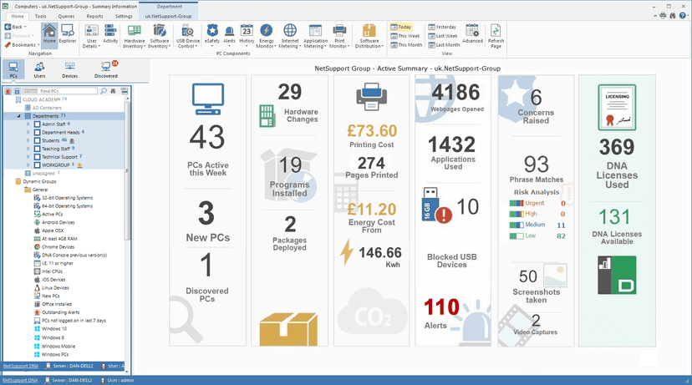Expand the Teaching Staff department
Screen dimensions: 692x385
pos(28,149)
